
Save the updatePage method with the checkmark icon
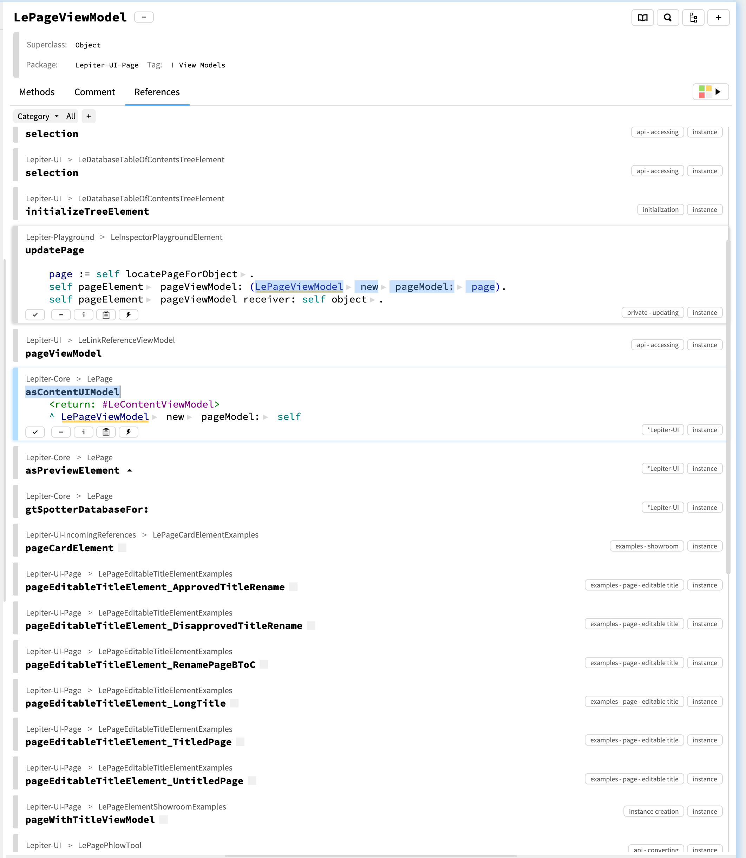[35, 314]
